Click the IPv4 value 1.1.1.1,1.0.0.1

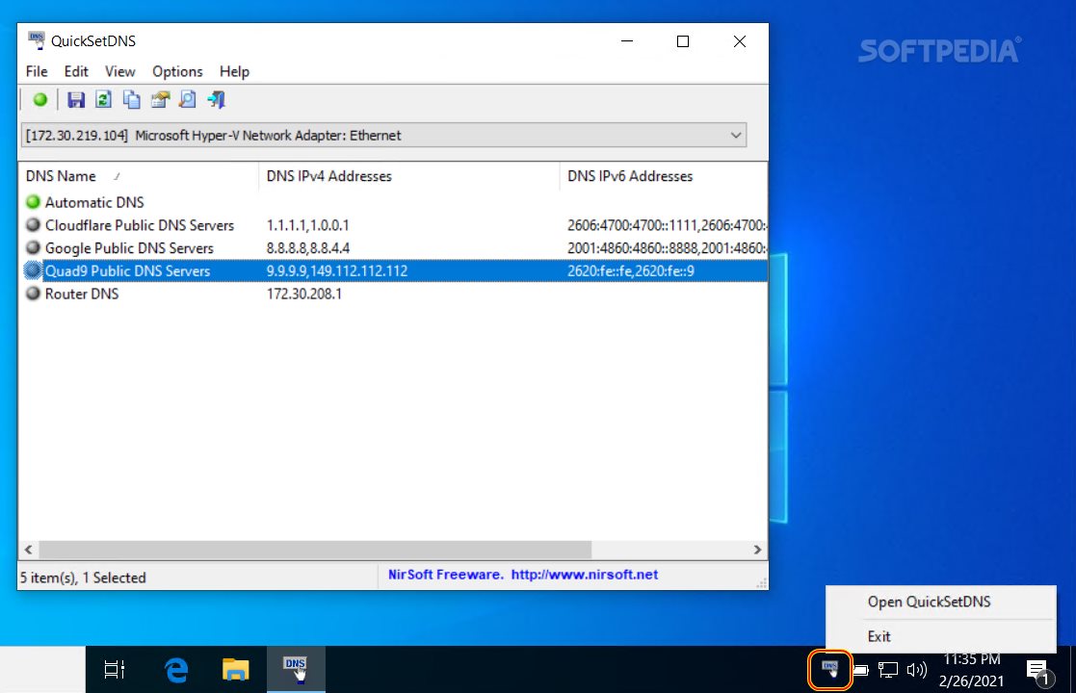click(307, 225)
